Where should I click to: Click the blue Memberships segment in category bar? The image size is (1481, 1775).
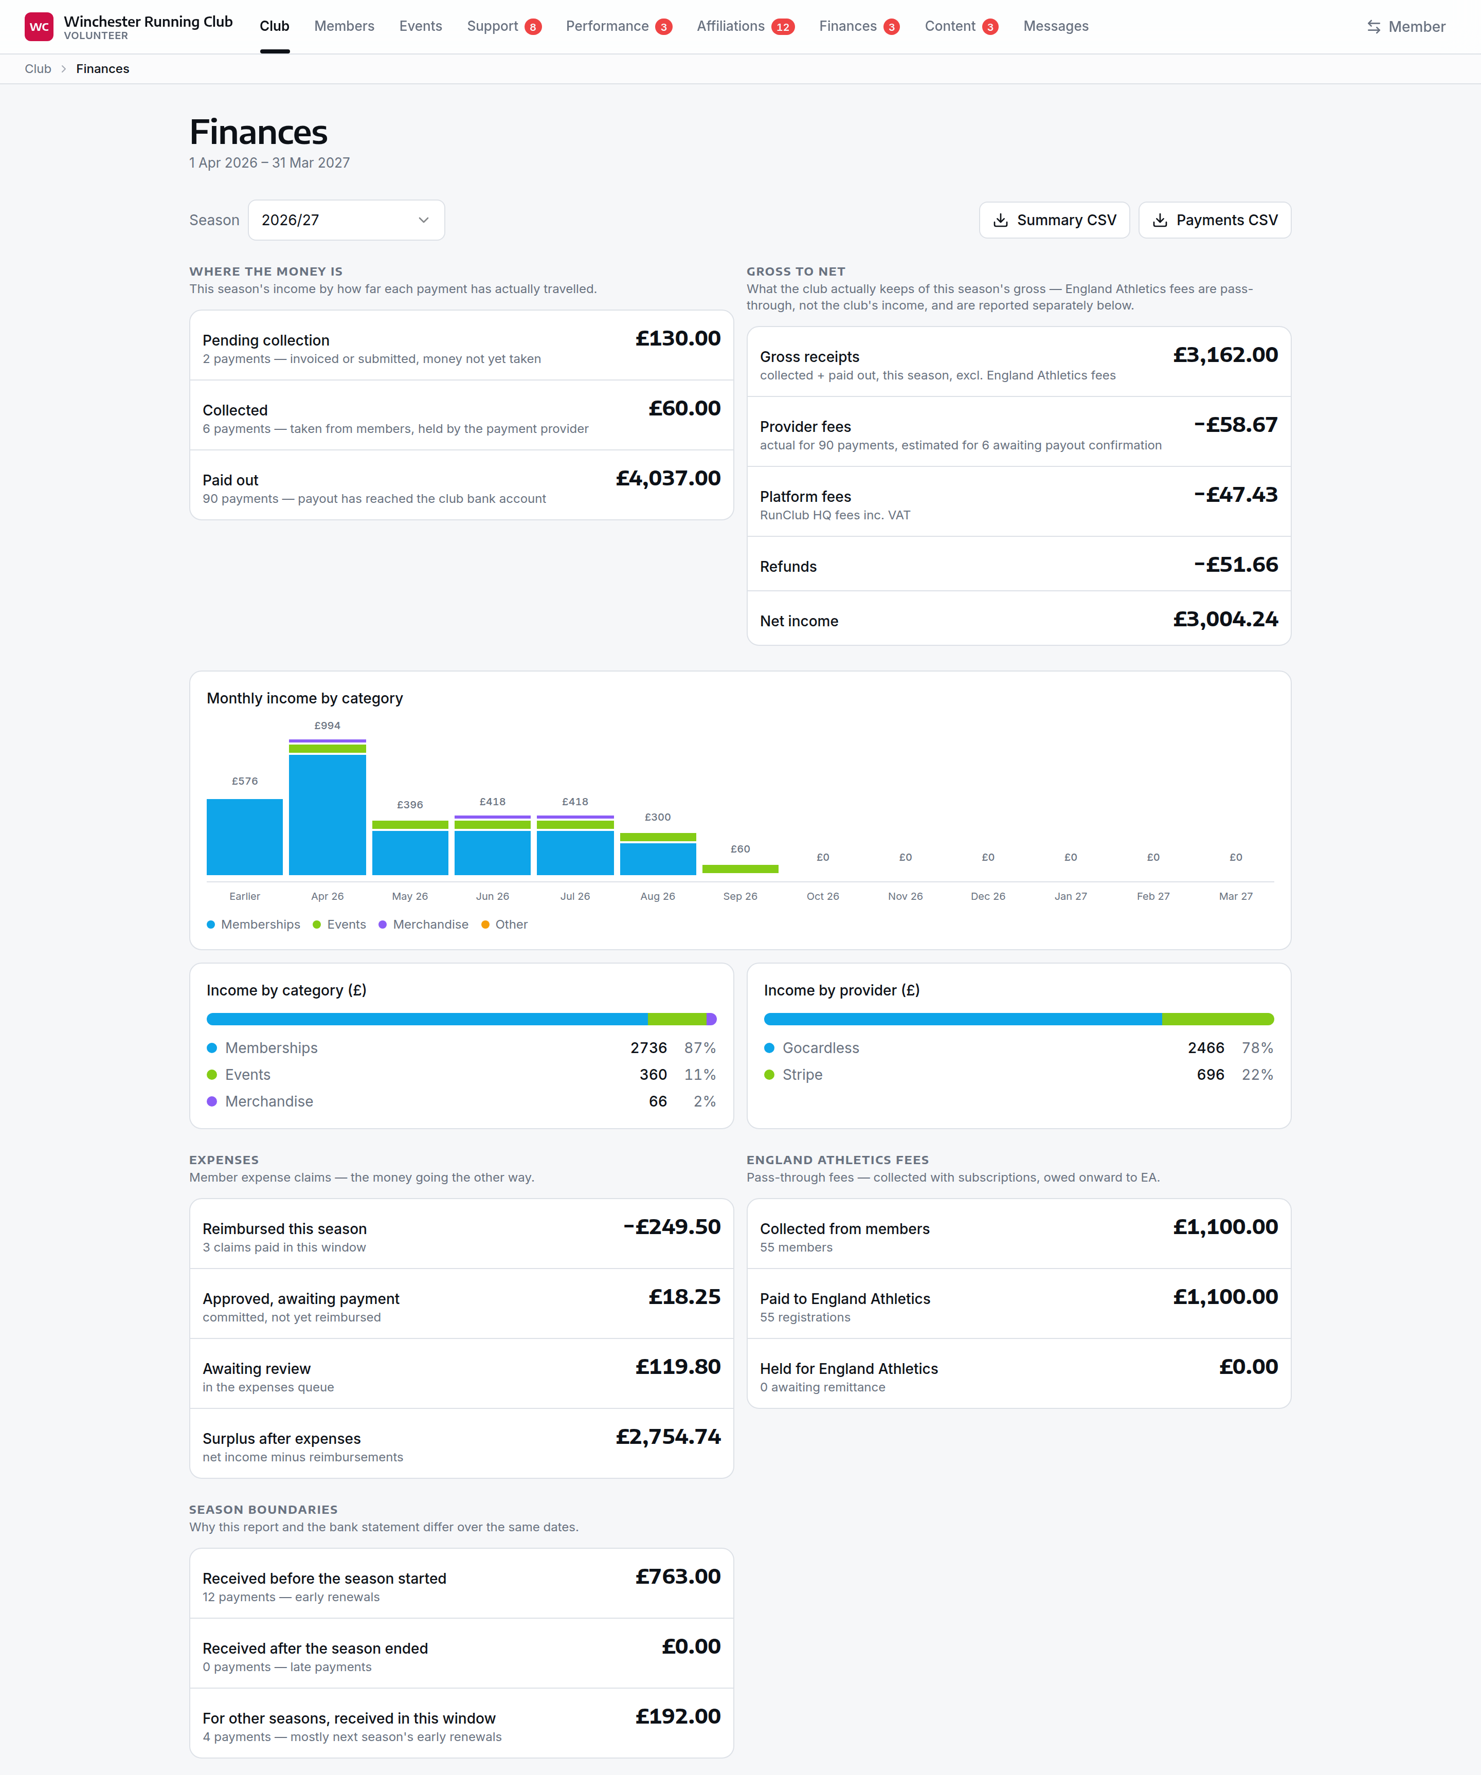pyautogui.click(x=427, y=1019)
